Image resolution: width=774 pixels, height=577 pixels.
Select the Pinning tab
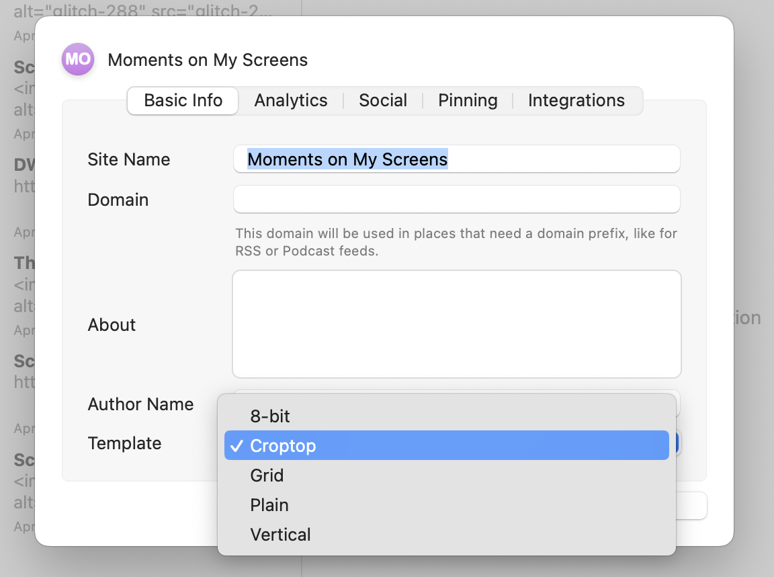[x=468, y=101]
